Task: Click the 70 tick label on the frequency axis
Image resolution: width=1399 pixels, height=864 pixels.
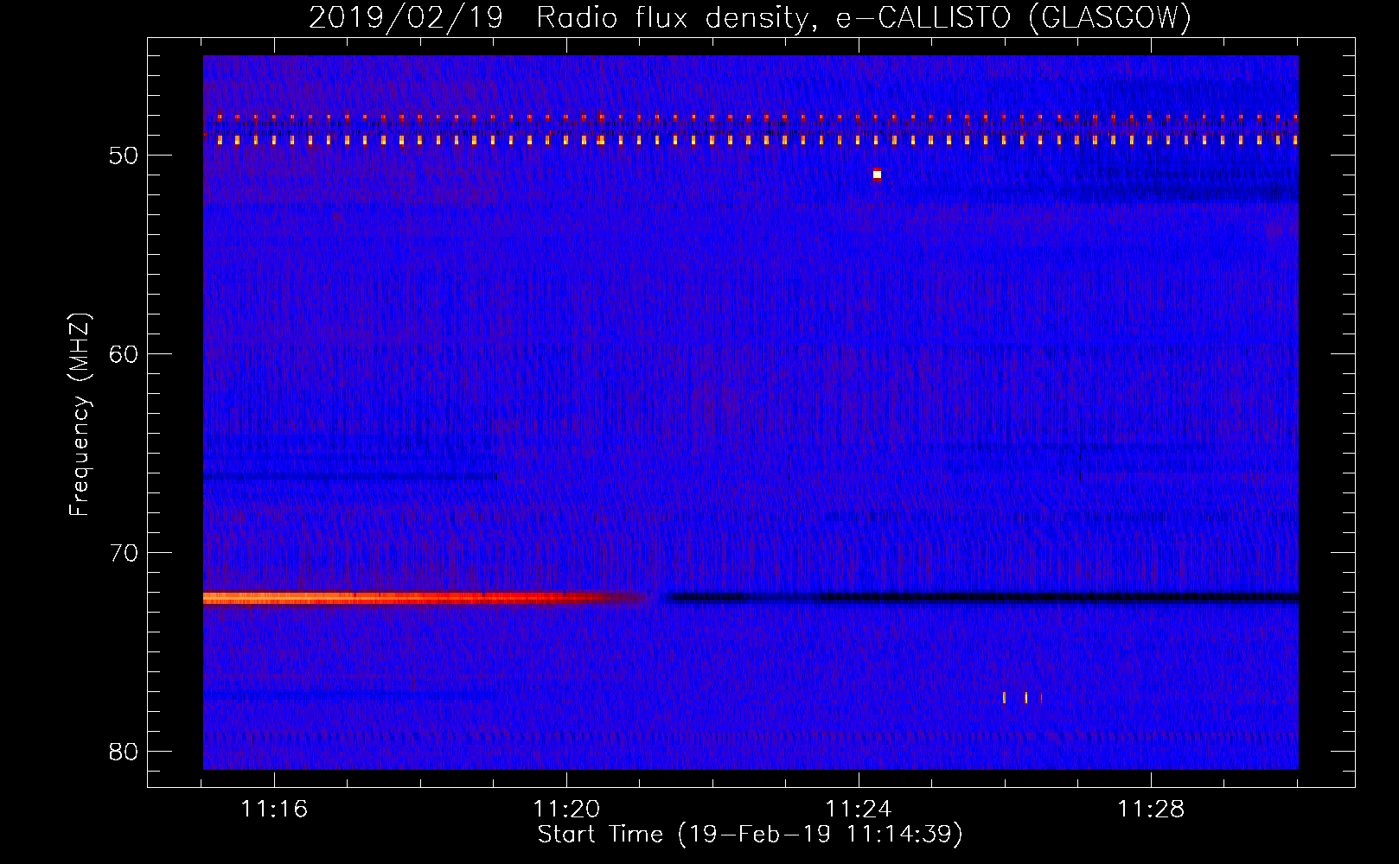Action: pyautogui.click(x=125, y=553)
